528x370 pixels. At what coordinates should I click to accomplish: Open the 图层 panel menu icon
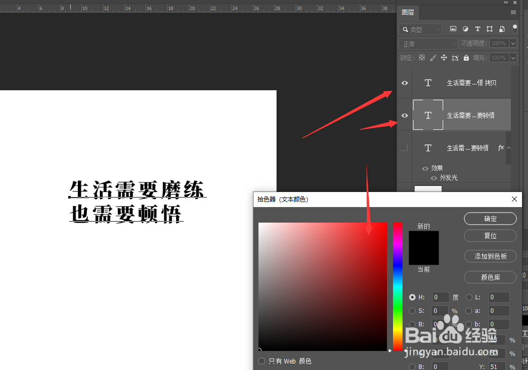513,13
